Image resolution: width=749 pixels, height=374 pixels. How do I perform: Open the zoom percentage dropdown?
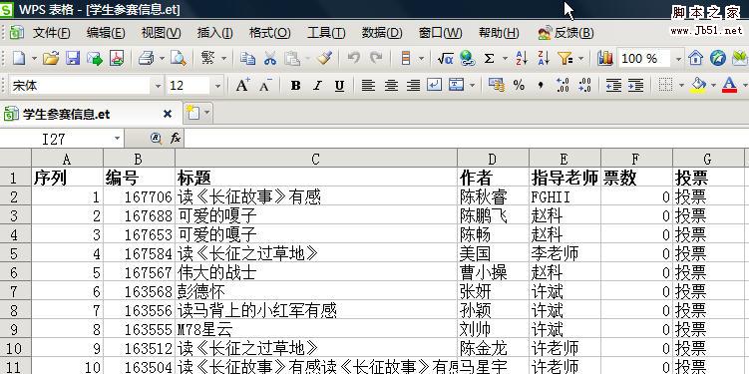pyautogui.click(x=678, y=59)
